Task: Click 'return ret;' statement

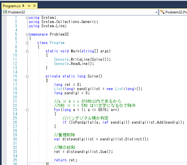Action: (66, 160)
